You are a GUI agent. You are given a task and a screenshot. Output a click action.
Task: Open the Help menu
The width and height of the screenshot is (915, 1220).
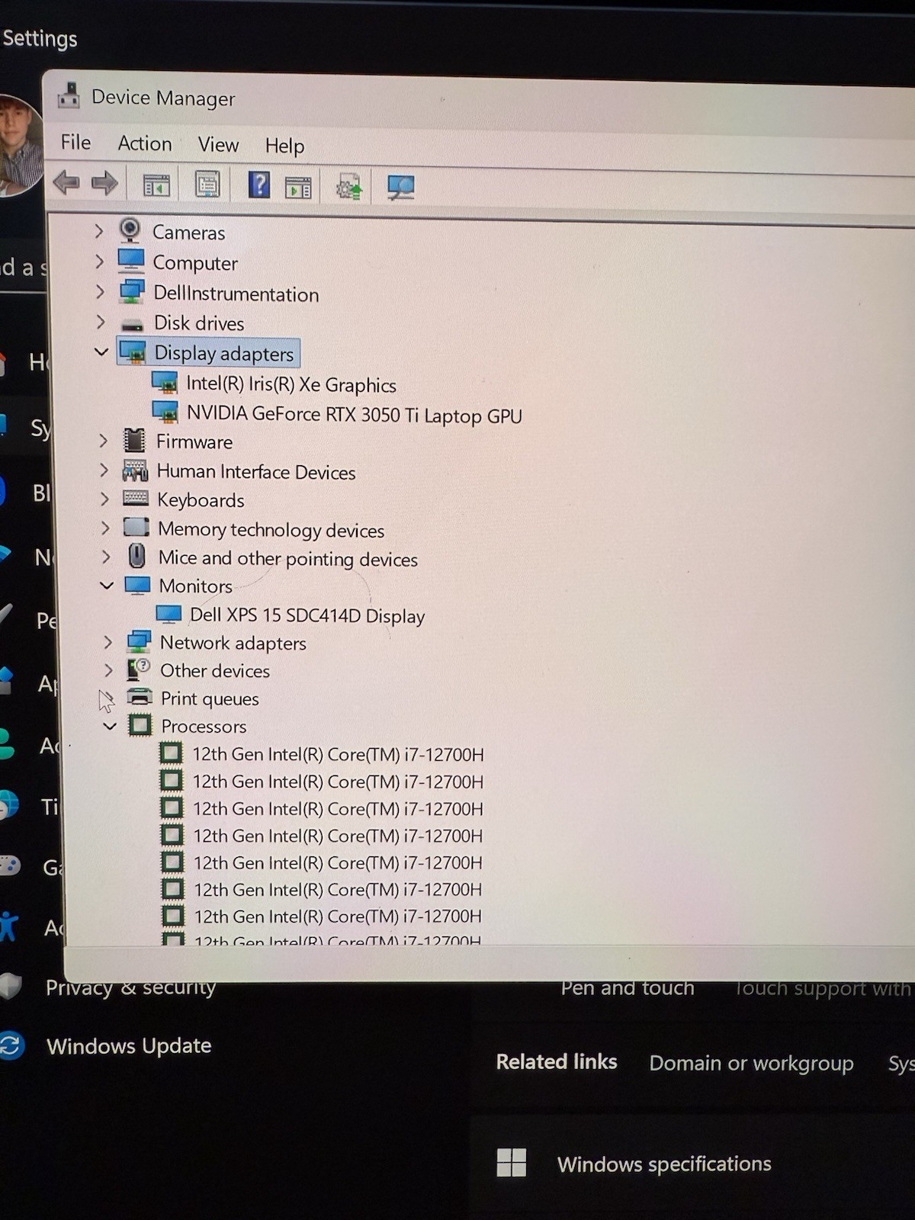pyautogui.click(x=284, y=146)
